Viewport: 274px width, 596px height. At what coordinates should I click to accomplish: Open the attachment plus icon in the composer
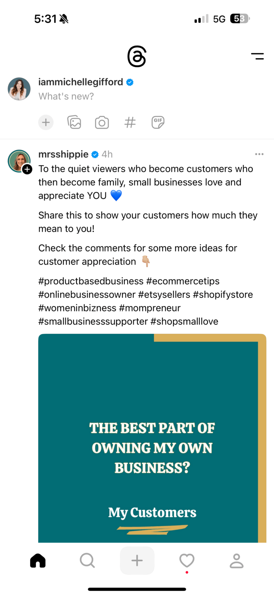click(x=46, y=122)
